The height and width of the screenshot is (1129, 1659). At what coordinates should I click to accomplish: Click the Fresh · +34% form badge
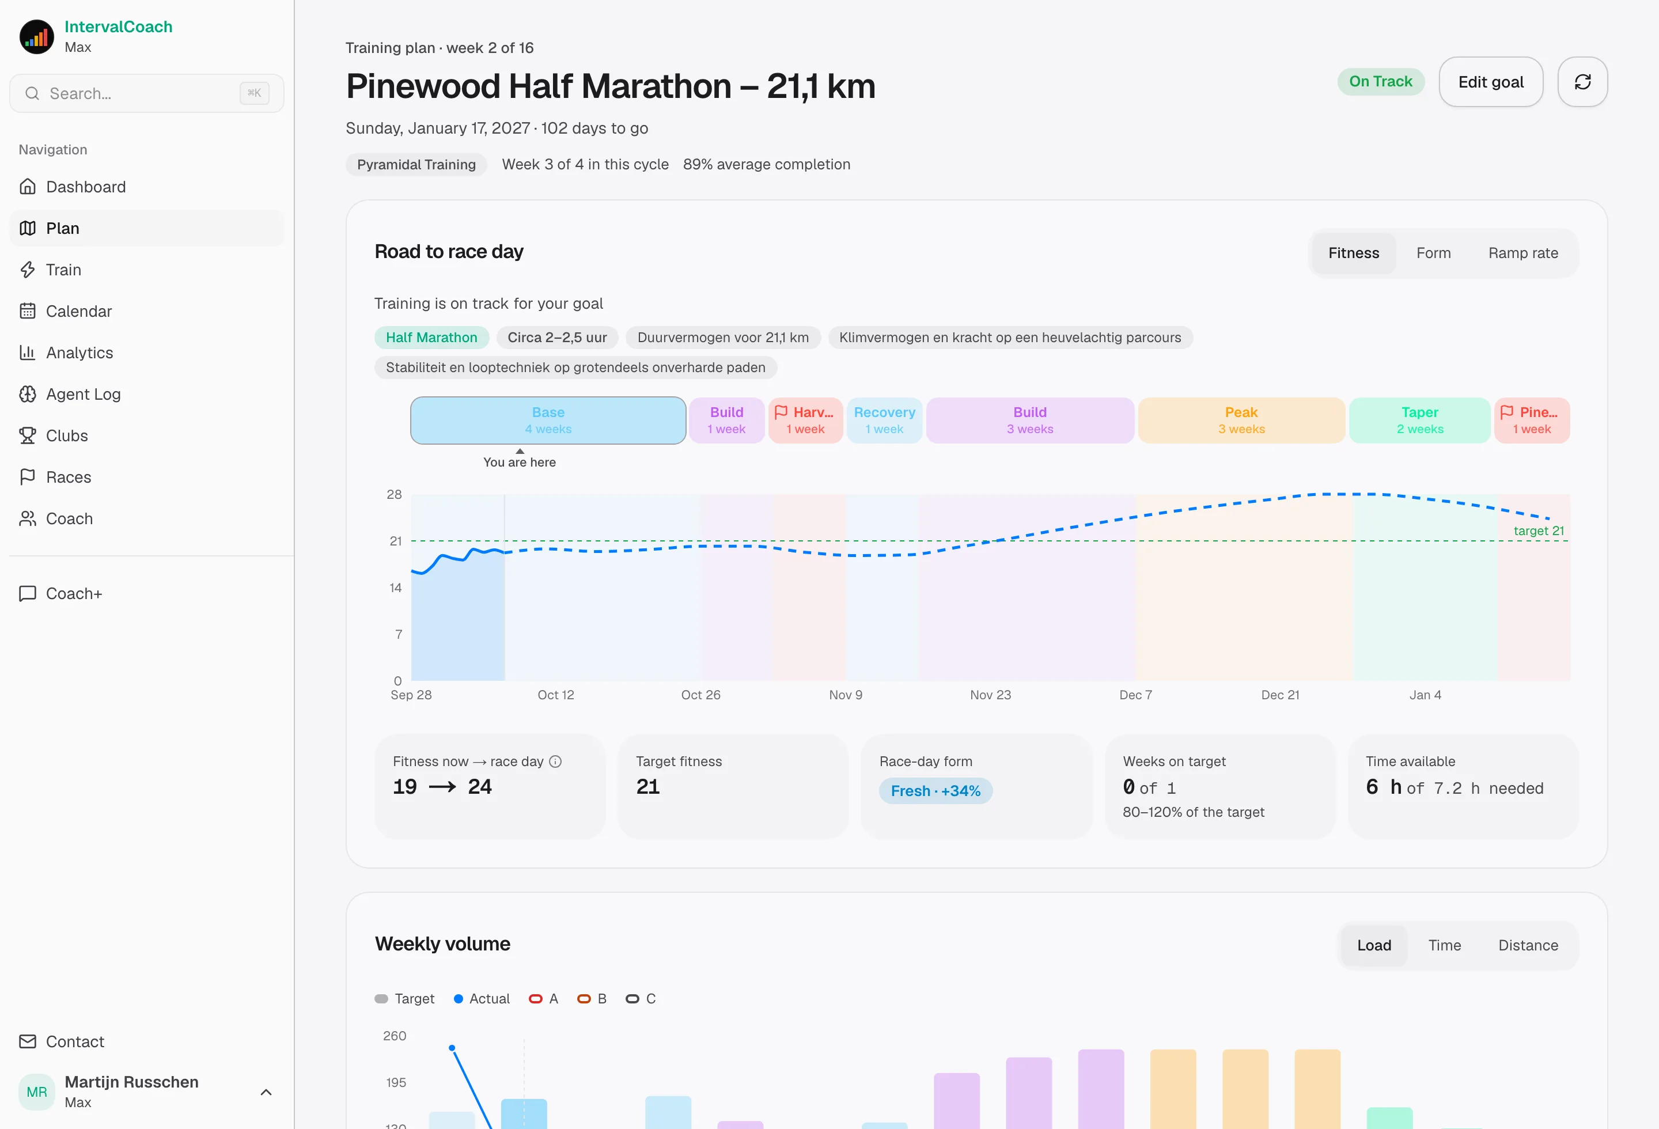coord(935,791)
